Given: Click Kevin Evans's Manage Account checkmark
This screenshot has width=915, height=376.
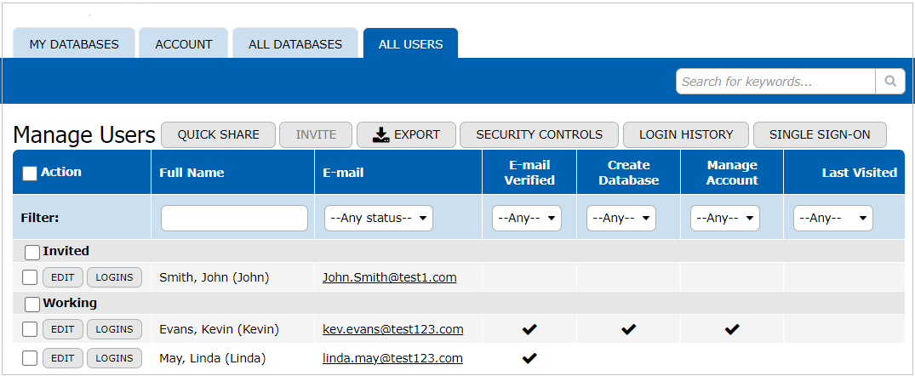Looking at the screenshot, I should click(732, 329).
